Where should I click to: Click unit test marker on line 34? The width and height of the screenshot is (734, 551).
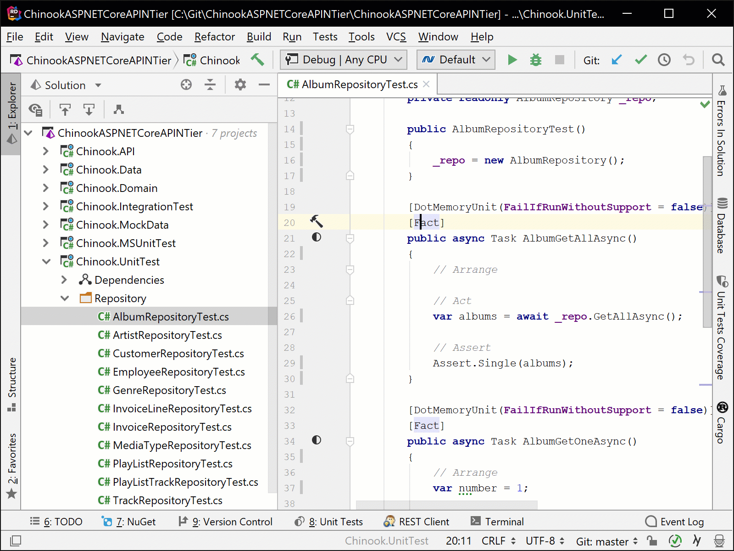pos(317,440)
